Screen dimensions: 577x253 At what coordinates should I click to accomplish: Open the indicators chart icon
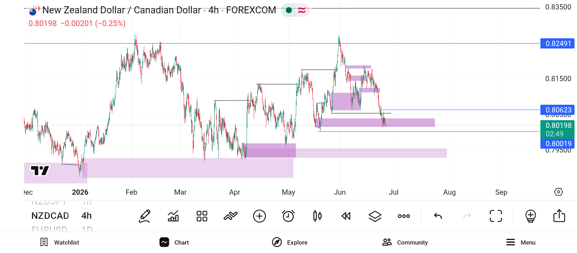pyautogui.click(x=173, y=216)
